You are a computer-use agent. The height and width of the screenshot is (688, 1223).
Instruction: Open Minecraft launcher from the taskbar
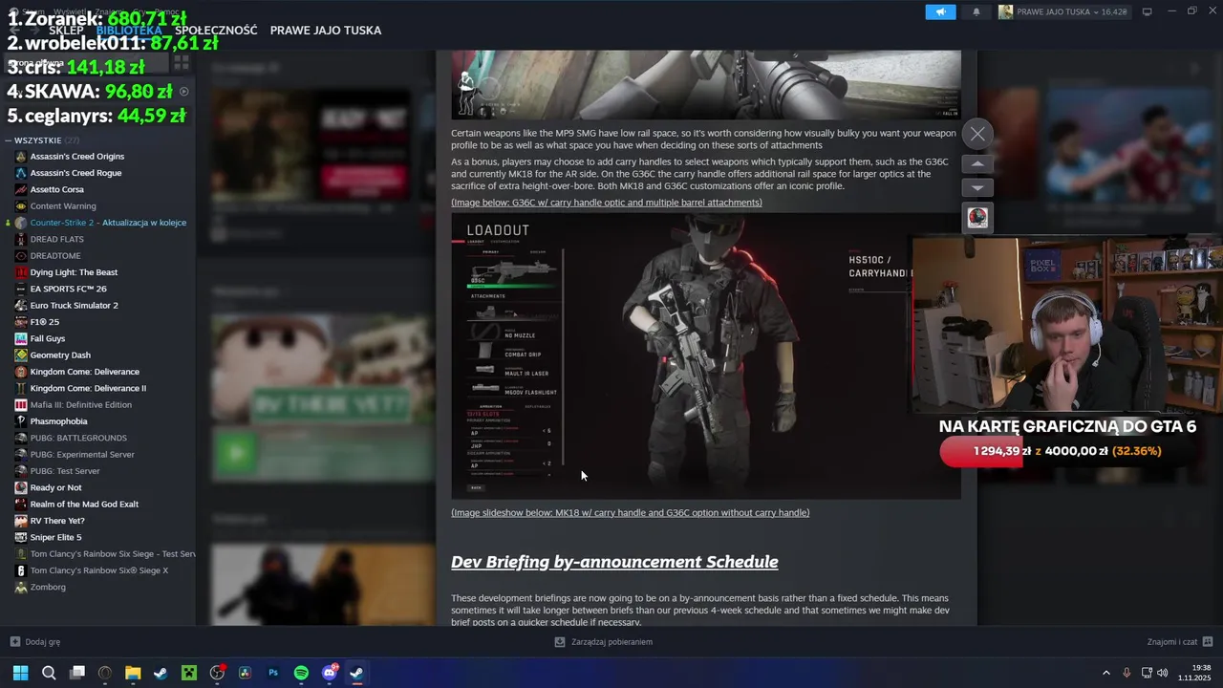click(x=189, y=673)
